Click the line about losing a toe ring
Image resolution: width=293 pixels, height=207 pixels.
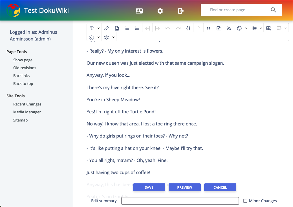click(142, 124)
